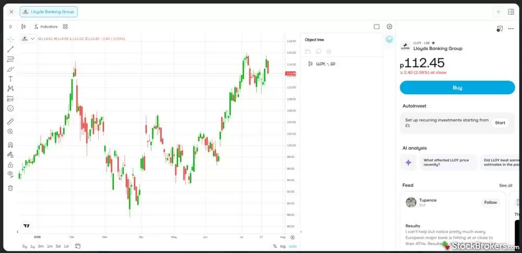Open the indicator templates grid icon
This screenshot has height=253, width=522.
click(65, 27)
